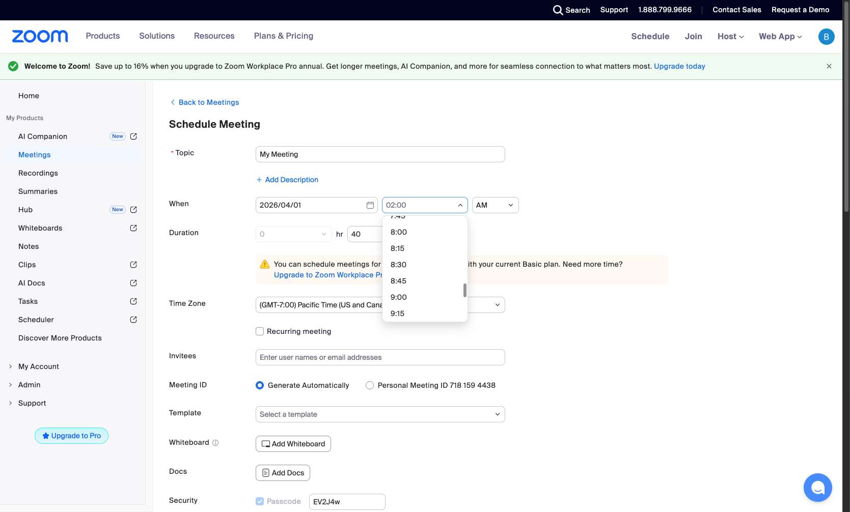Open the Products menu
Image resolution: width=850 pixels, height=512 pixels.
pyautogui.click(x=103, y=36)
